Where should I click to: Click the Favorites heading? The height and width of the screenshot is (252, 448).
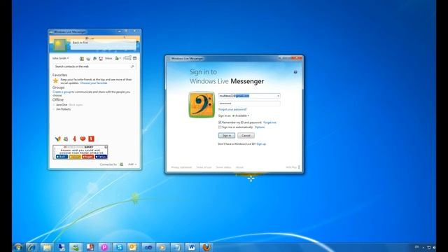[x=59, y=75]
